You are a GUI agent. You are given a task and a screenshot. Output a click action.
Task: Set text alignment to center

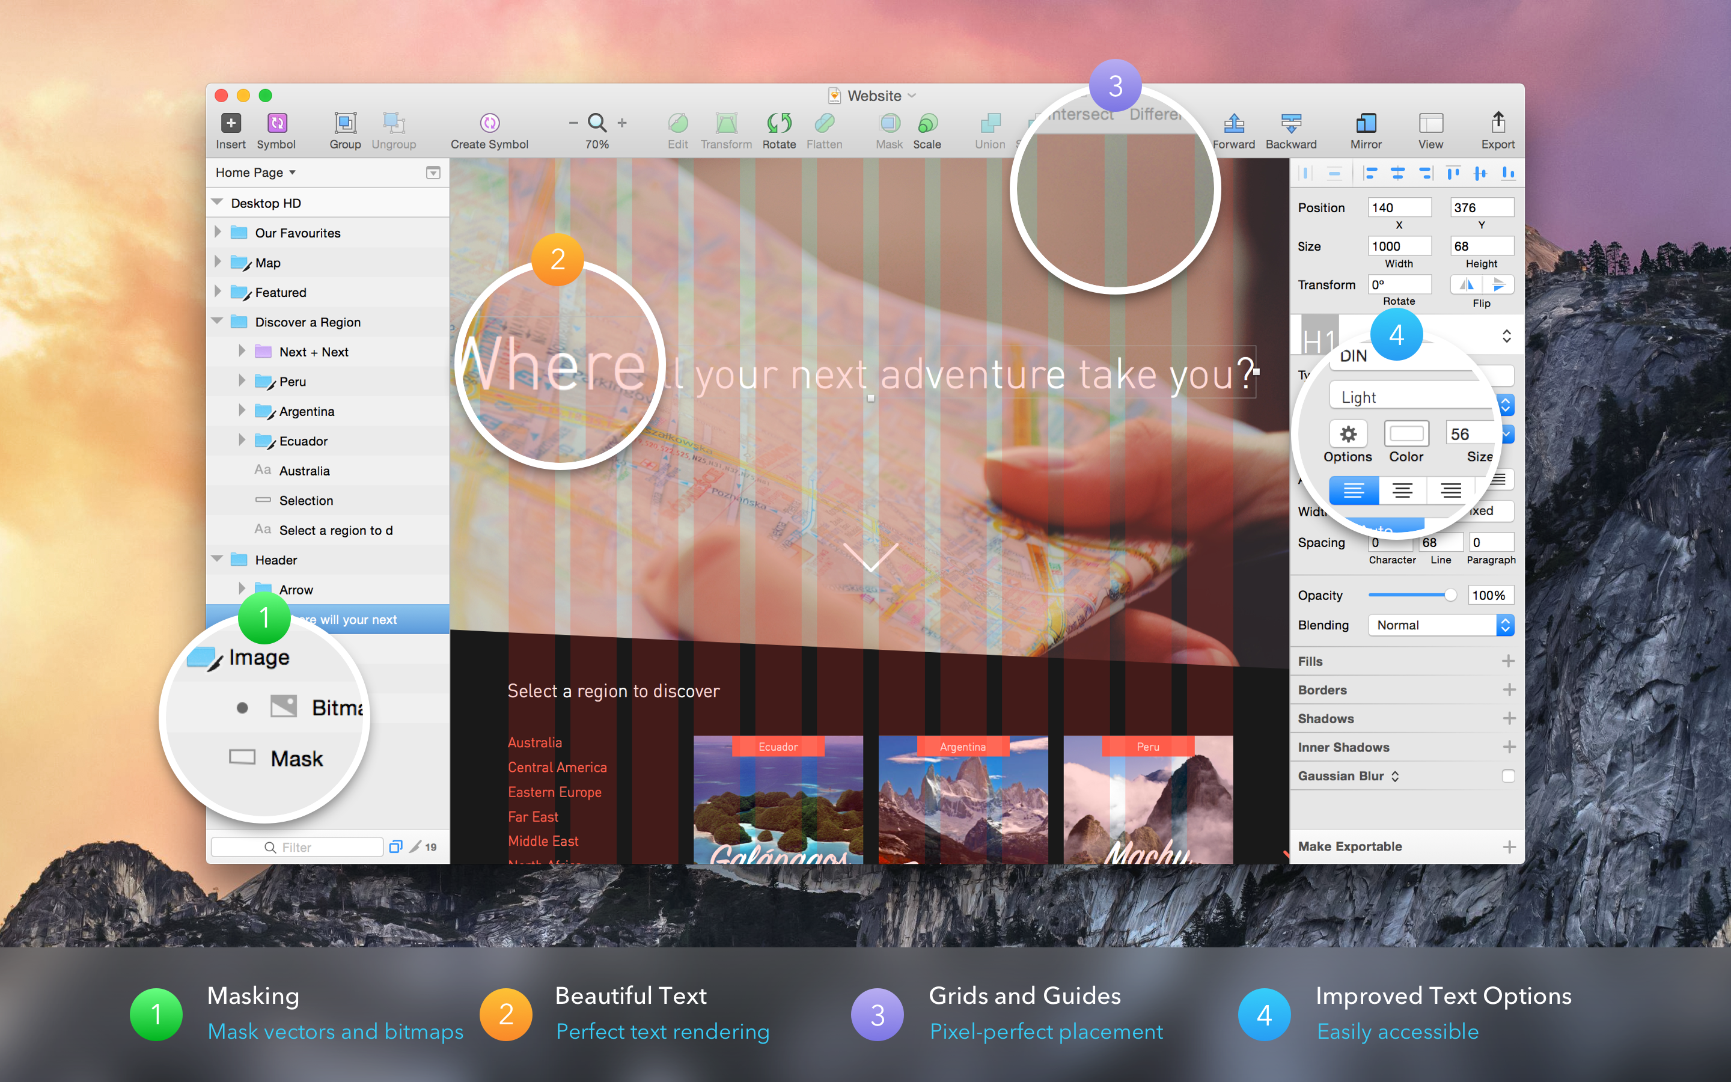pyautogui.click(x=1402, y=490)
